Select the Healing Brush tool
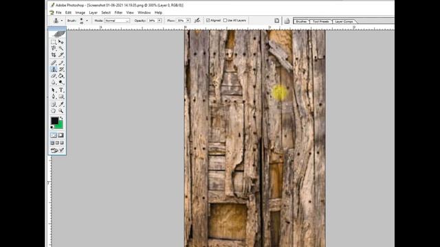440x247 pixels. (x=54, y=62)
